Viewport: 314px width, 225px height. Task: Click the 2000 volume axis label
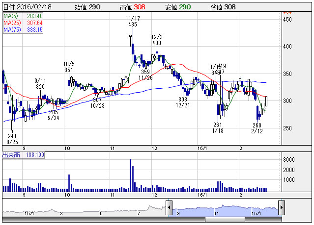[289, 170]
